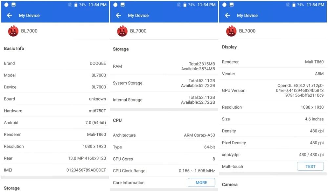Tap the no-SIM icon in right status bar

click(288, 5)
